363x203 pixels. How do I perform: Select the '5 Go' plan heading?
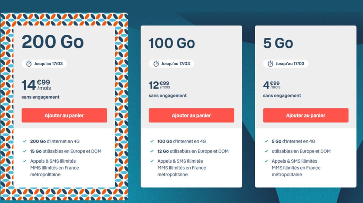pyautogui.click(x=278, y=43)
